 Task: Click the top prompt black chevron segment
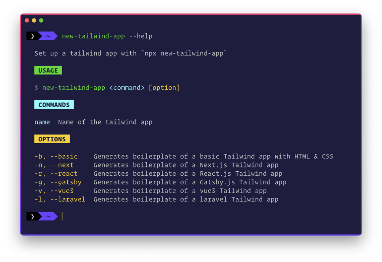(33, 36)
